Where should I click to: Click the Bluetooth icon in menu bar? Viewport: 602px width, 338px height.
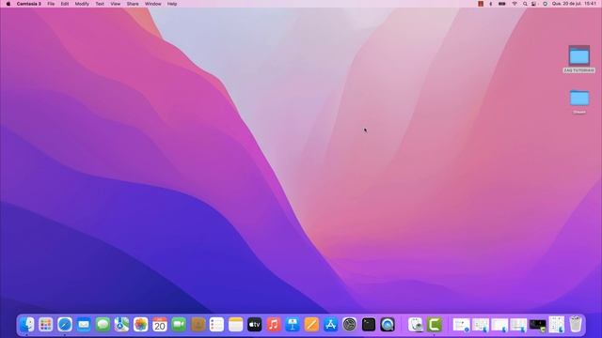point(491,4)
